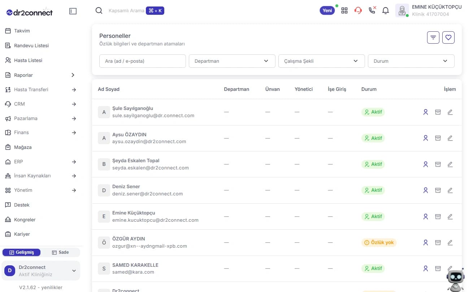Open the Çalışma Şekli dropdown
This screenshot has height=292, width=469.
[321, 61]
